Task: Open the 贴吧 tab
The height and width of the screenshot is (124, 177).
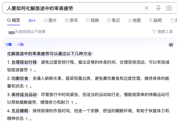Action: [x=155, y=20]
